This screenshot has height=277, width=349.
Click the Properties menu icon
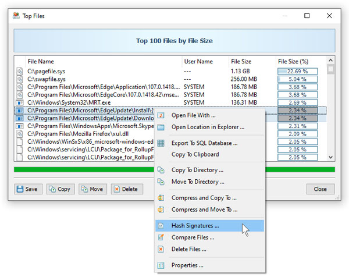(x=161, y=265)
